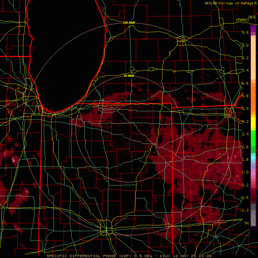Click the TH label on the scale
This screenshot has height=258, width=258.
click(x=246, y=223)
